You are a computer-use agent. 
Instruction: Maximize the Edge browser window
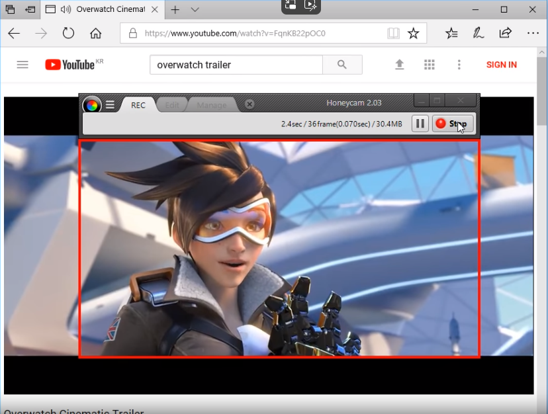pyautogui.click(x=504, y=9)
